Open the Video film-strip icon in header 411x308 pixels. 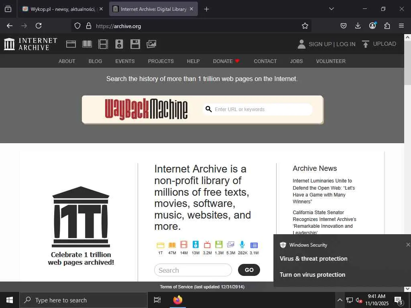pos(103,44)
